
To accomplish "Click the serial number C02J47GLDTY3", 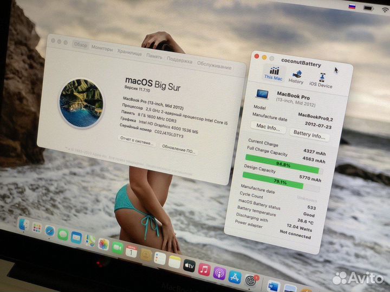I will click(x=169, y=134).
